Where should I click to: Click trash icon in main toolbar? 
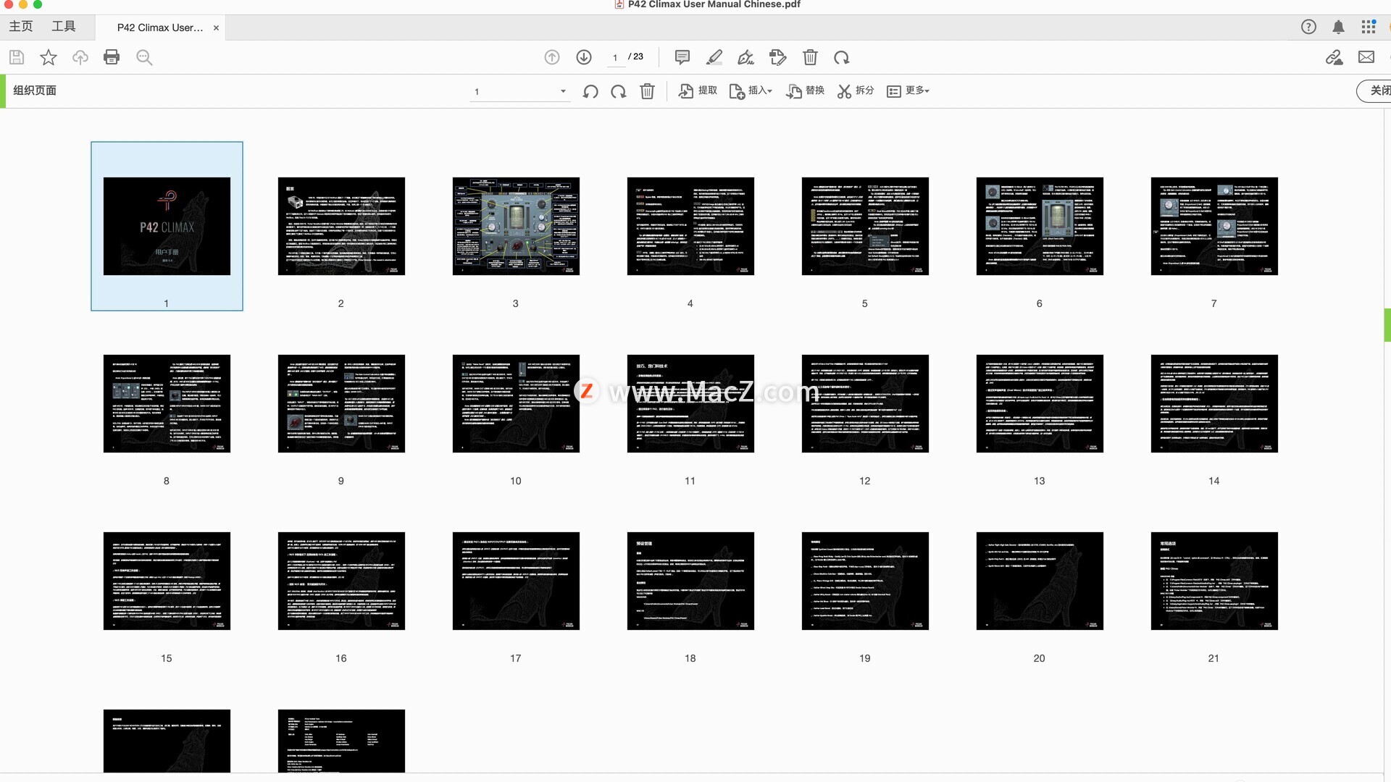click(810, 57)
